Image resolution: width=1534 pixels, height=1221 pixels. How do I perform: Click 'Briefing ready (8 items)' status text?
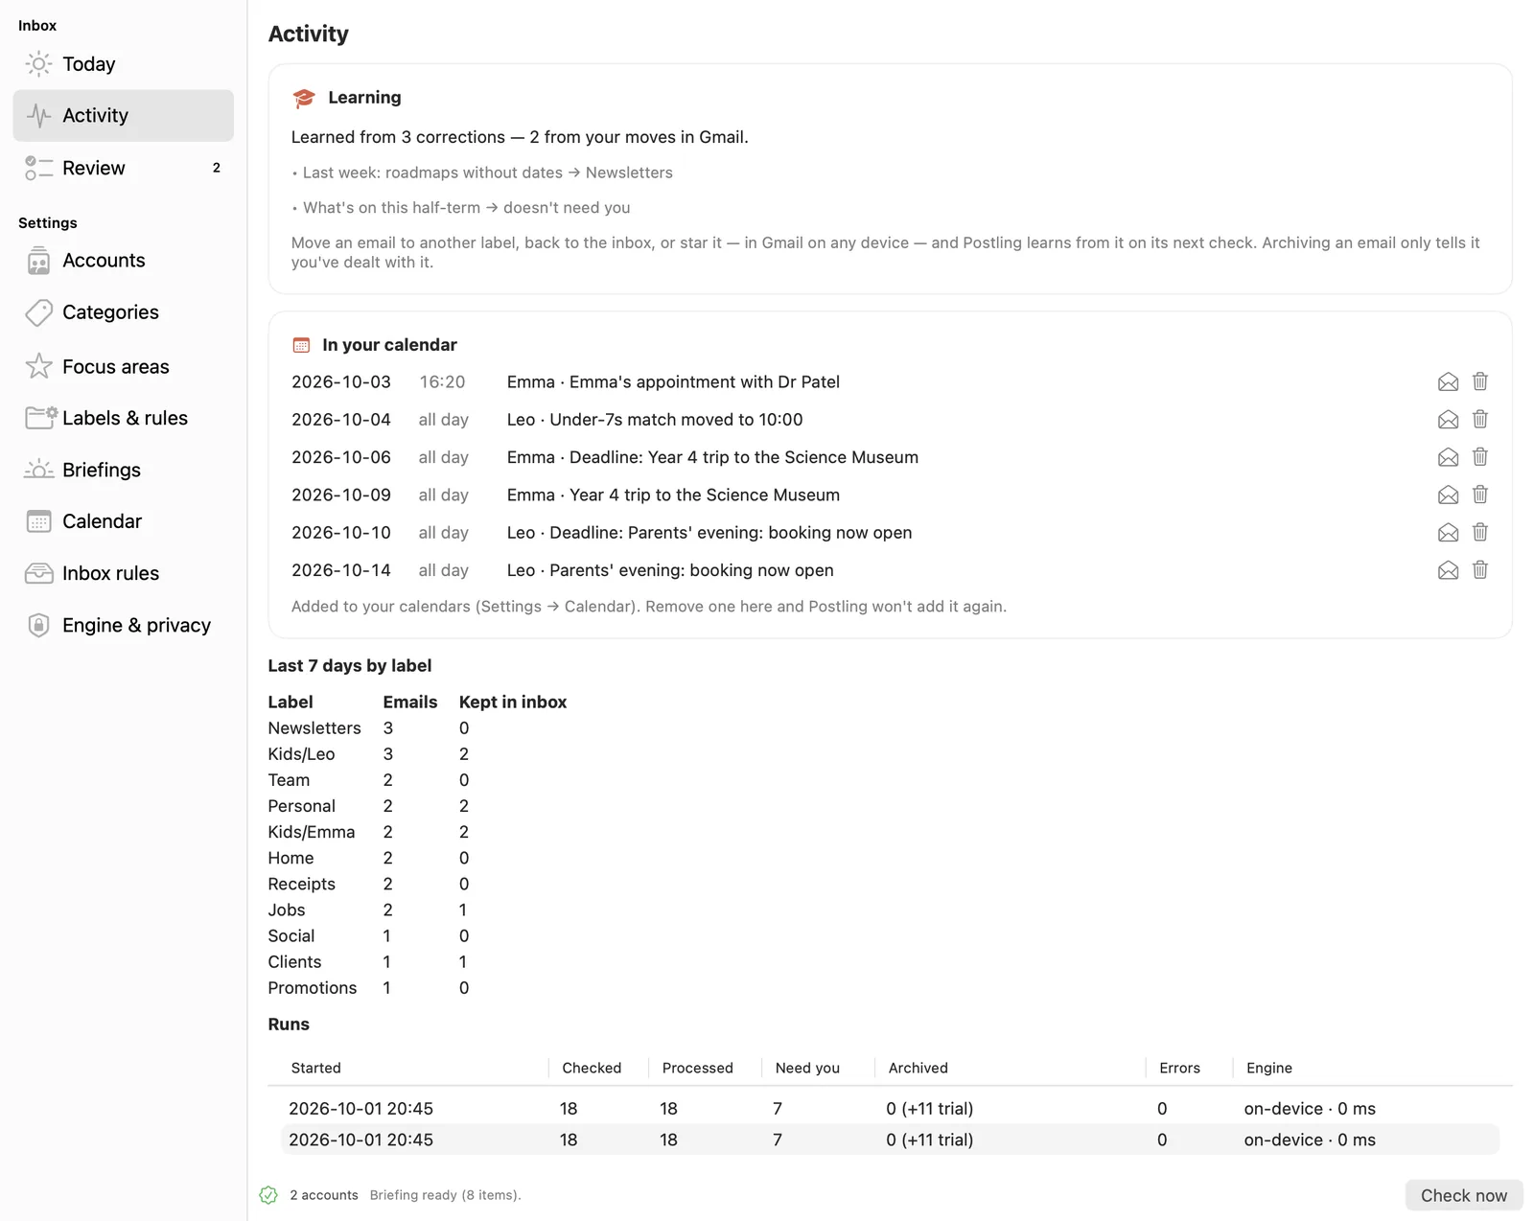coord(445,1195)
